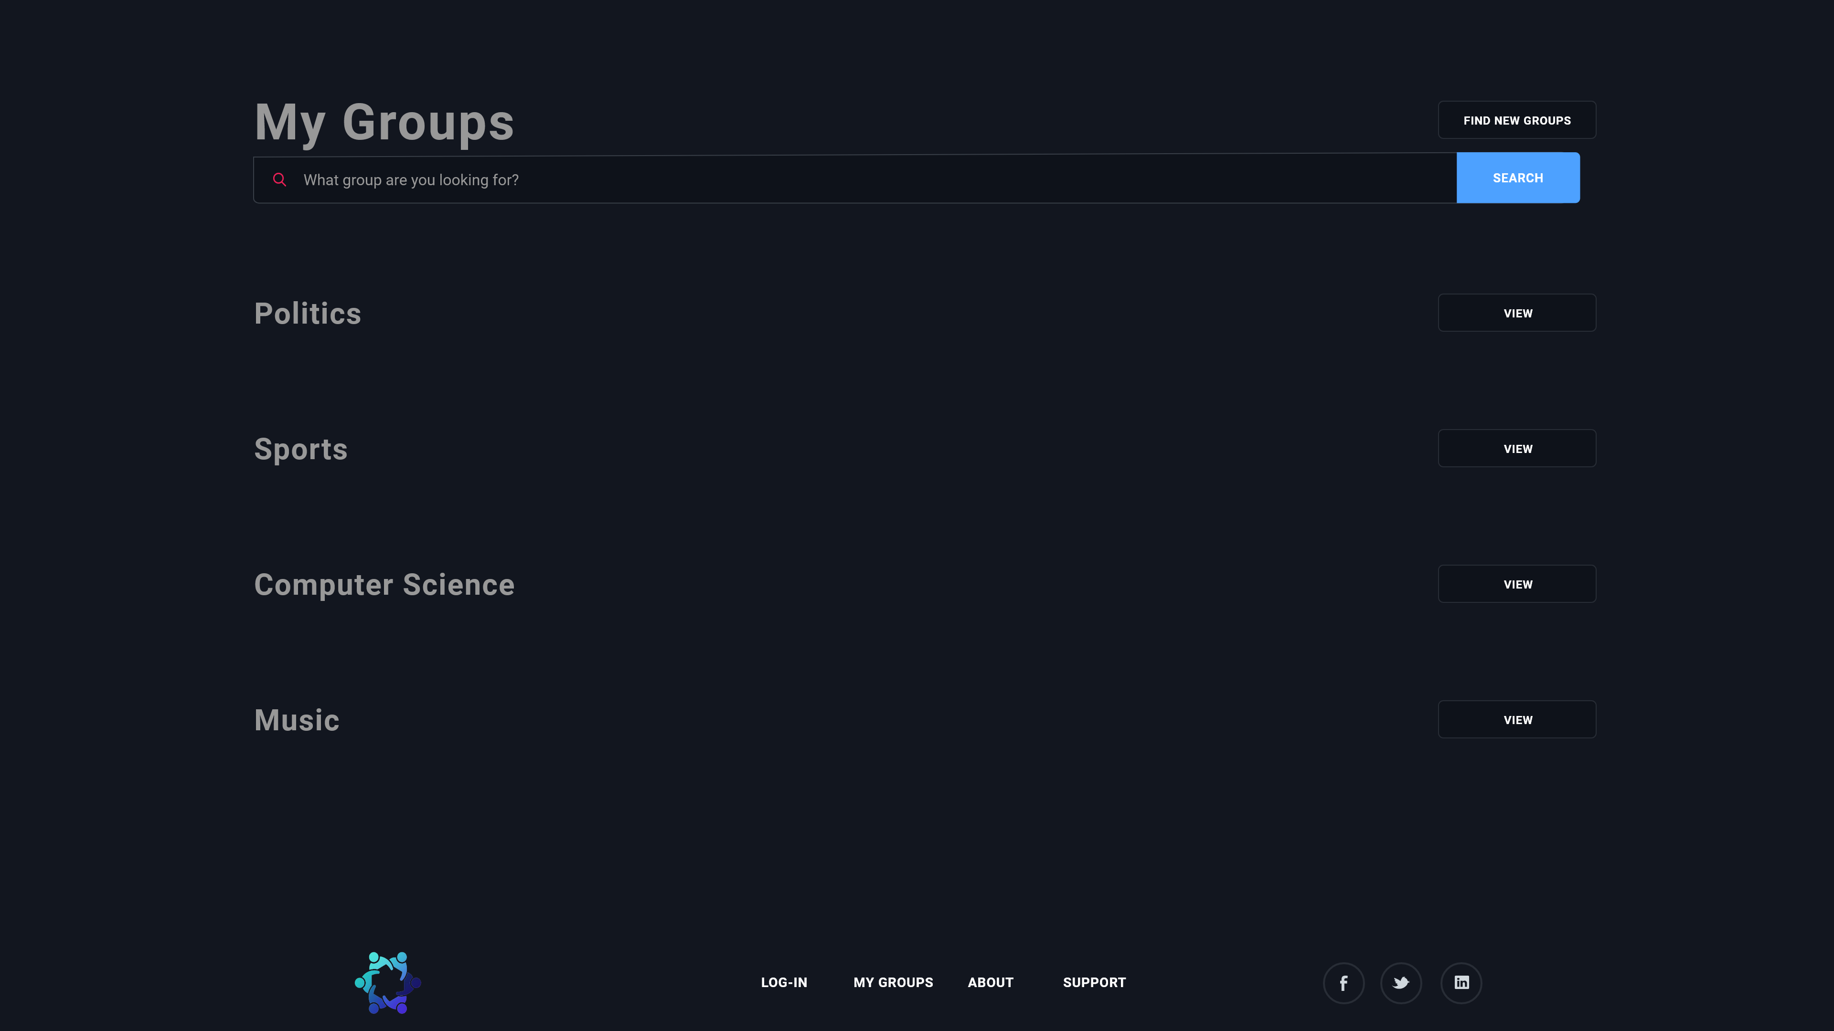Go to Log-In in footer
Screen dimensions: 1834x1031
point(784,983)
